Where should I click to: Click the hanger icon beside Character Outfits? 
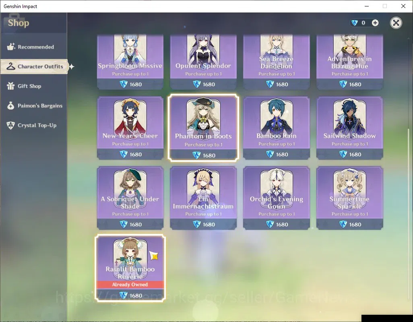point(11,66)
